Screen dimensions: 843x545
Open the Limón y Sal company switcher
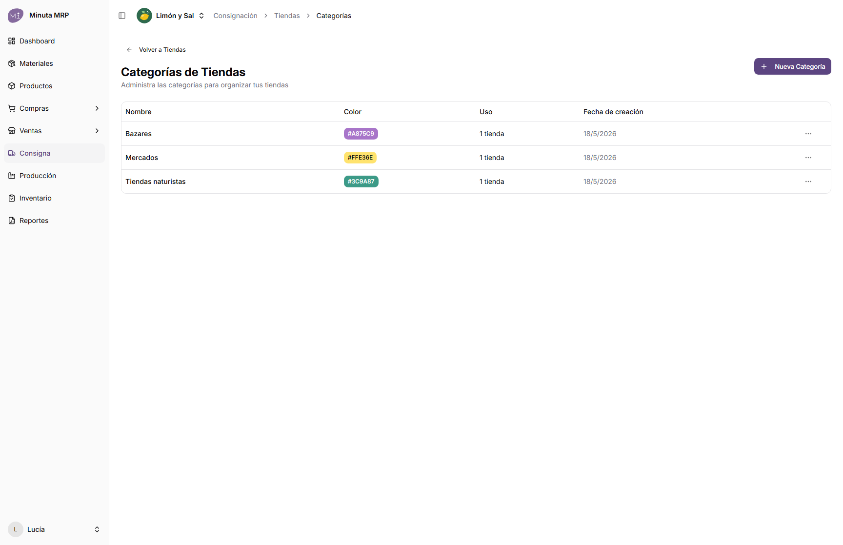(171, 16)
